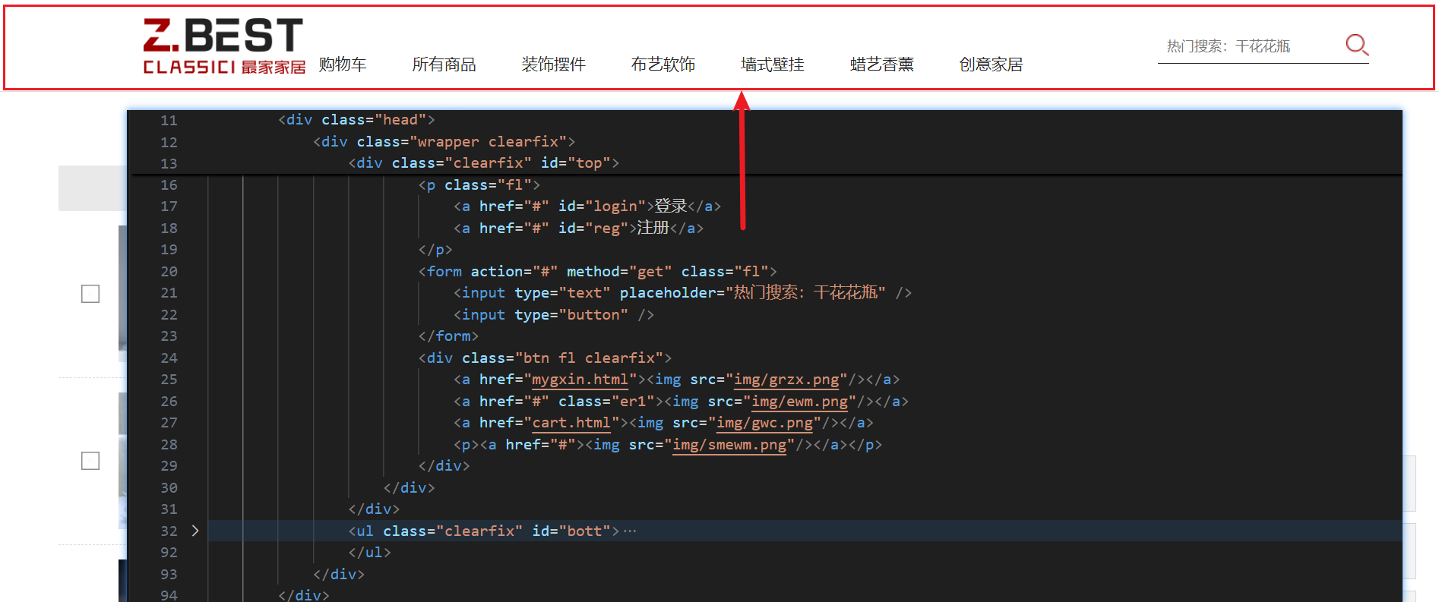Click the div class="head" line

pos(356,120)
